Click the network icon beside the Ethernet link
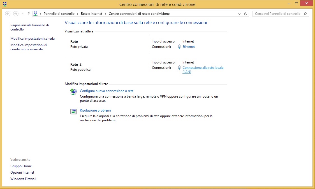The image size is (315, 189). [179, 46]
